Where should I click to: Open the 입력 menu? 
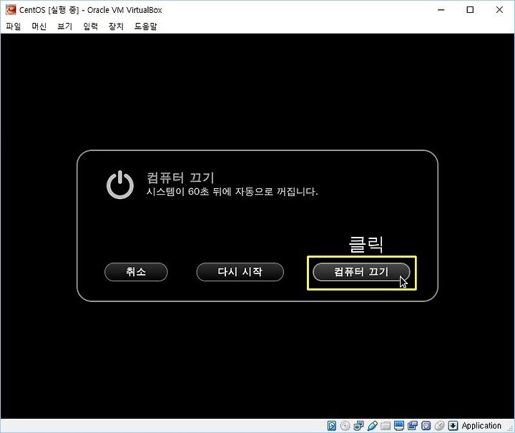(91, 26)
